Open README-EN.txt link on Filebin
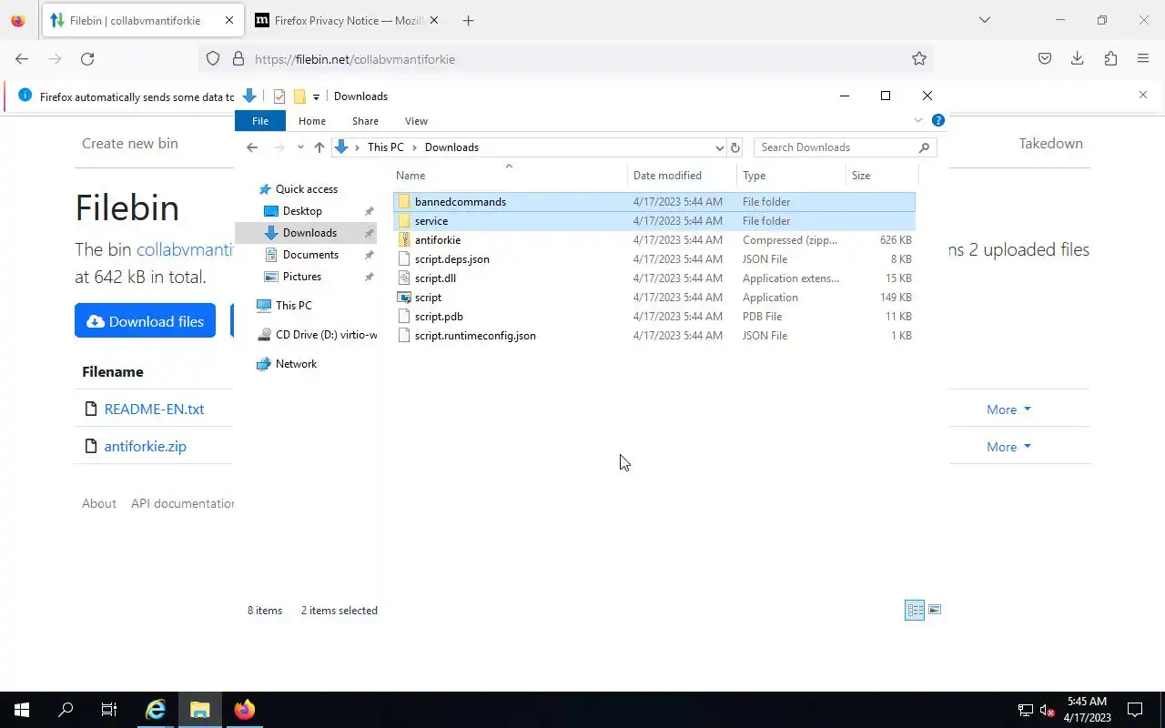Viewport: 1165px width, 728px height. (x=154, y=409)
